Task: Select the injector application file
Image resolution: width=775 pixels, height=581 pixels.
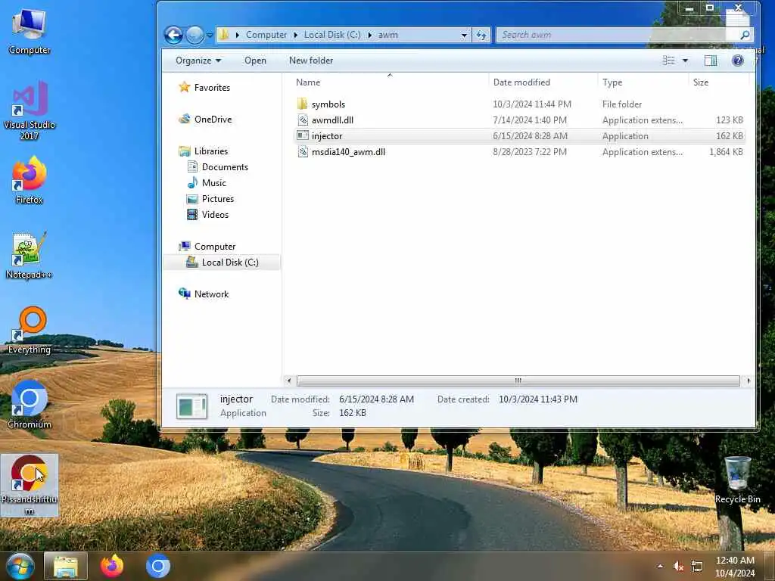Action: [x=519, y=136]
